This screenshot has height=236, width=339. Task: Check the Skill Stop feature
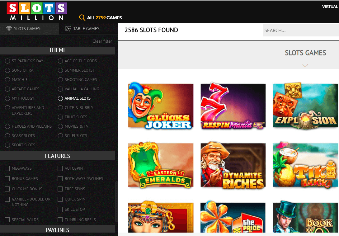[60, 210]
